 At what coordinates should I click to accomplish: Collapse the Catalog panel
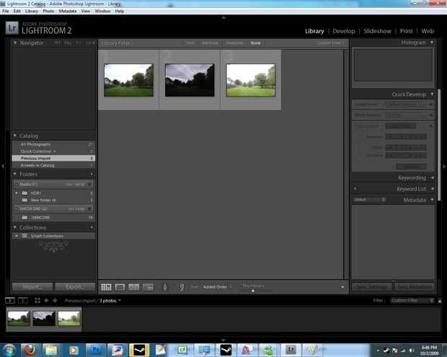pos(15,135)
